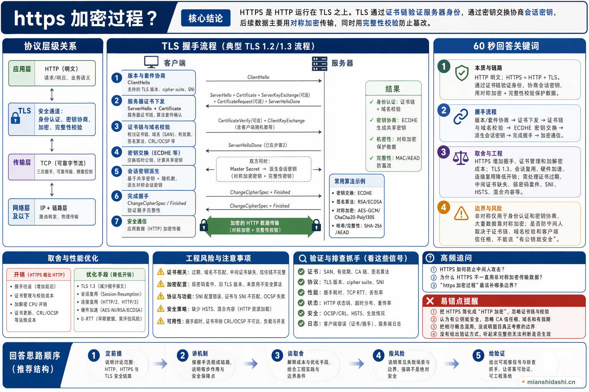Click the 谈取舍 step heading
This screenshot has width=589, height=392.
pyautogui.click(x=296, y=354)
